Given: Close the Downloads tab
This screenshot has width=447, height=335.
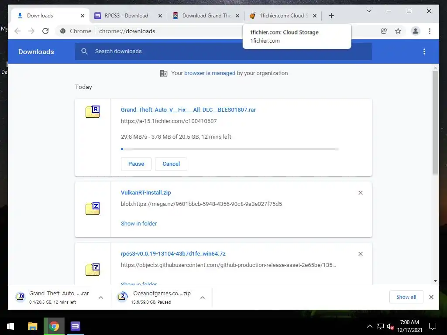Looking at the screenshot, I should [83, 16].
